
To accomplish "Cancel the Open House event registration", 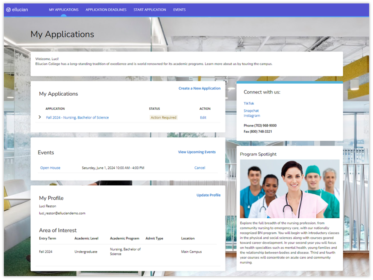I will click(200, 168).
